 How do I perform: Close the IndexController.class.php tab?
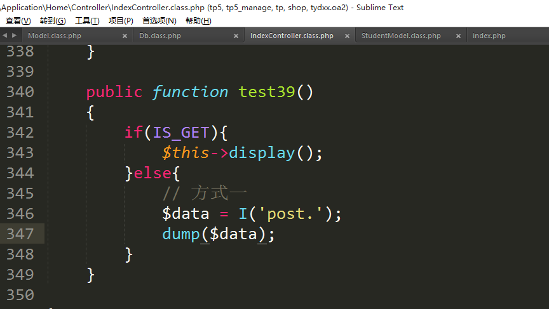pyautogui.click(x=346, y=36)
